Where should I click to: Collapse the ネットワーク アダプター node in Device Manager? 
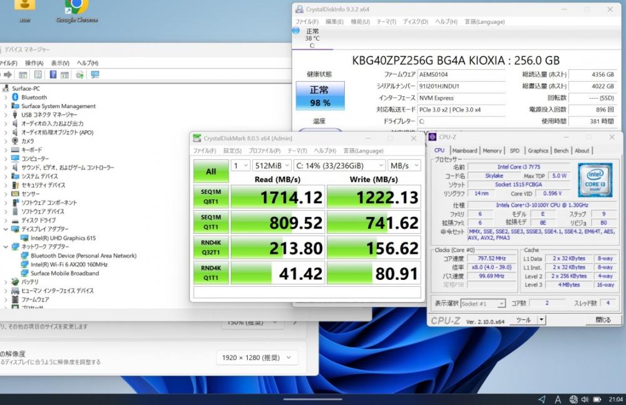coord(6,247)
